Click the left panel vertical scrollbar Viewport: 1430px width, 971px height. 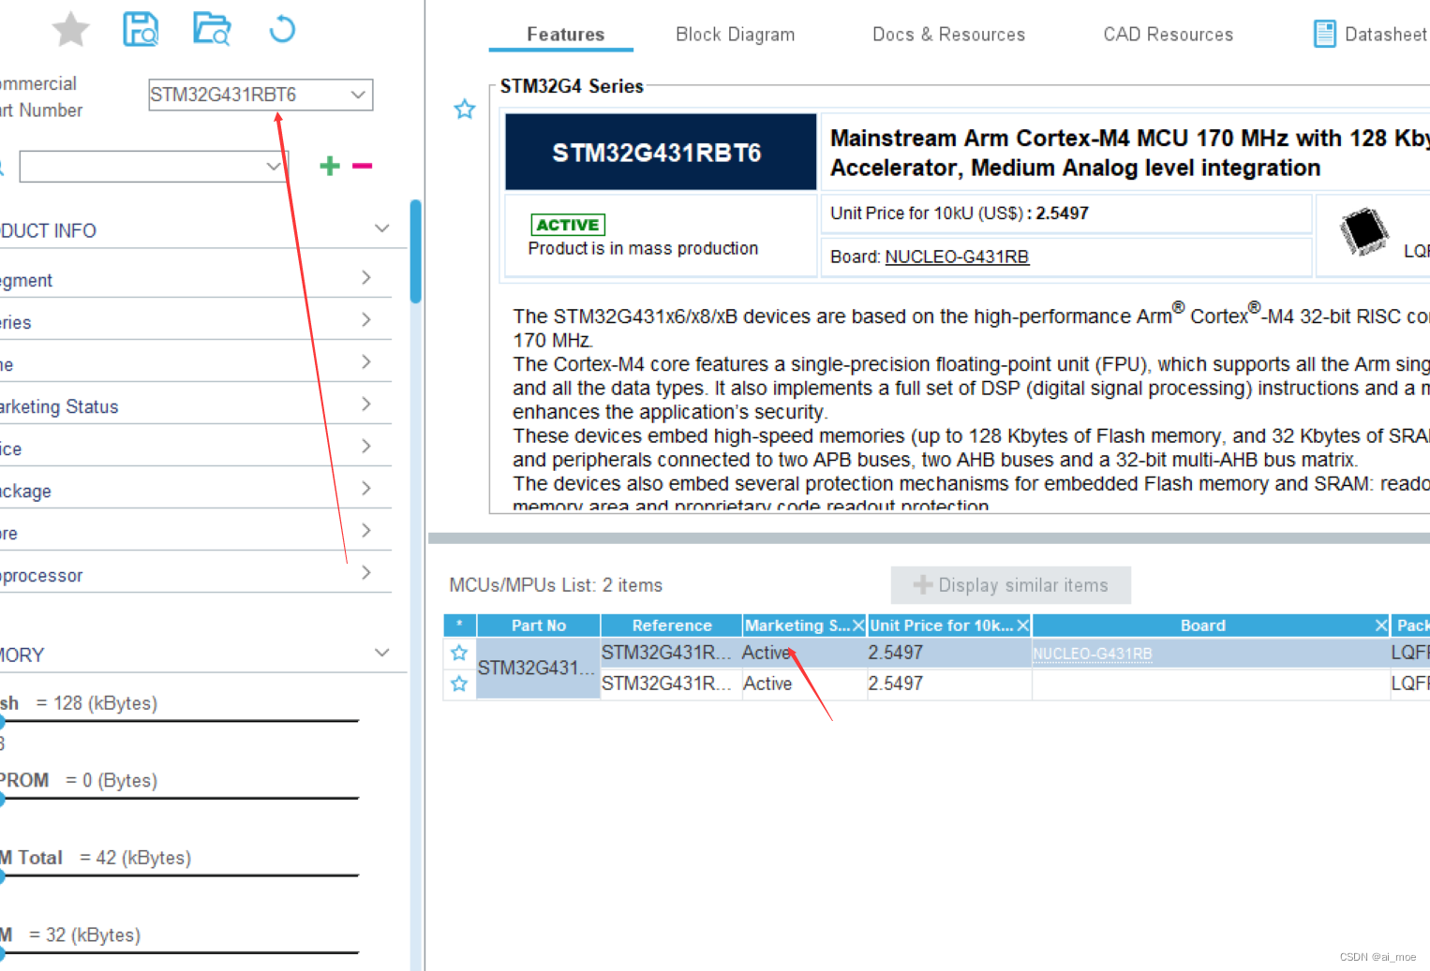point(415,251)
